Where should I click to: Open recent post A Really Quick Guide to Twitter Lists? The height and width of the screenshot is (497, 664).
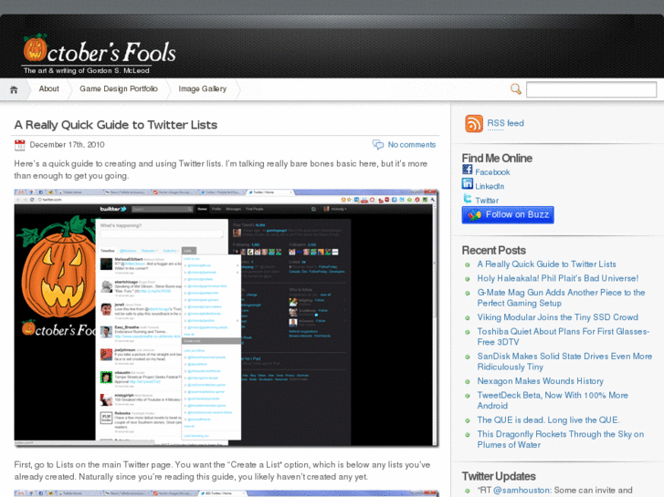(546, 264)
